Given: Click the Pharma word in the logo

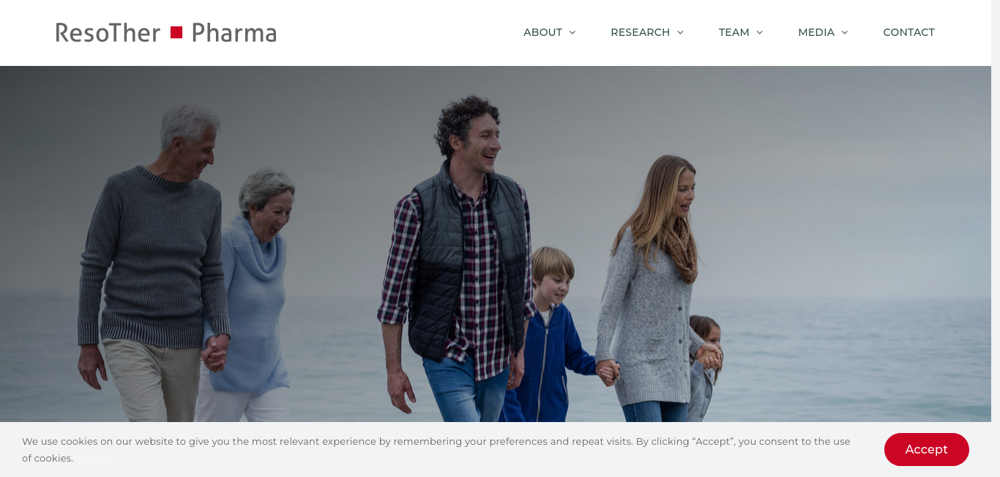Looking at the screenshot, I should pos(234,32).
